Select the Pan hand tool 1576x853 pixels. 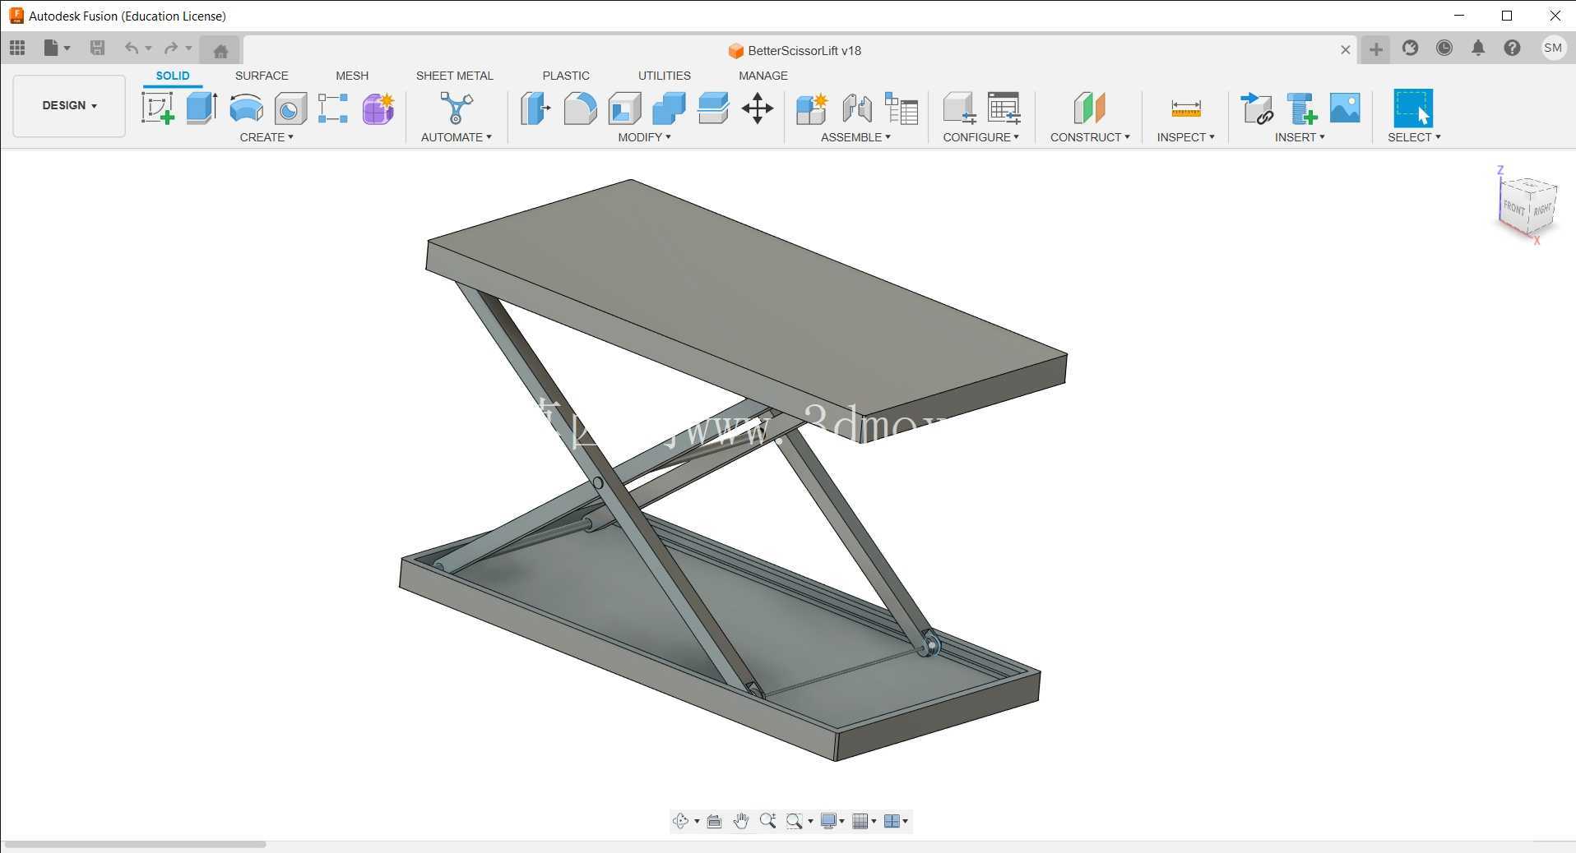coord(741,821)
